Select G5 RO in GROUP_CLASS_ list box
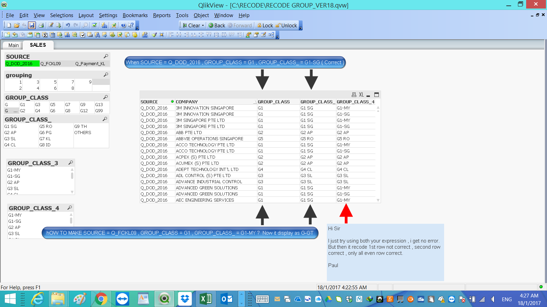The width and height of the screenshot is (547, 307). coord(56,126)
